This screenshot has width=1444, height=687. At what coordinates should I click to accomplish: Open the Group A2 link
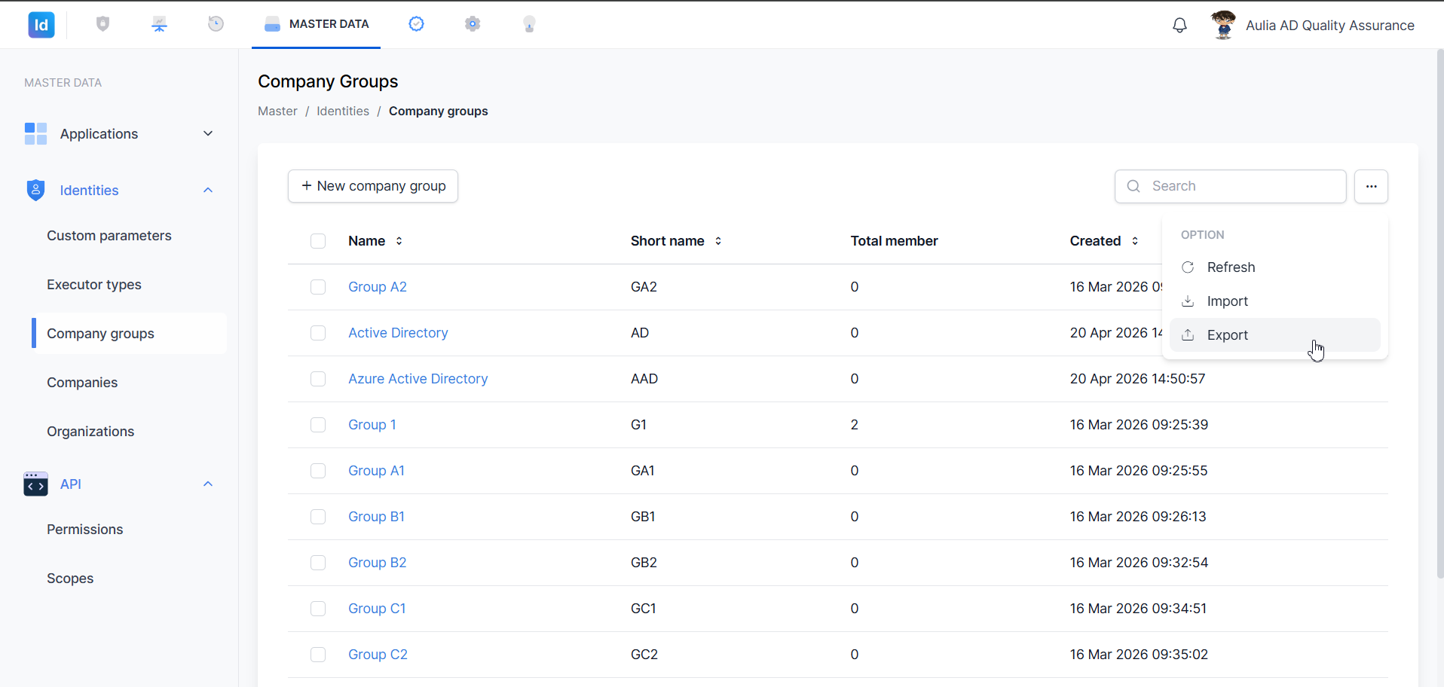(378, 287)
